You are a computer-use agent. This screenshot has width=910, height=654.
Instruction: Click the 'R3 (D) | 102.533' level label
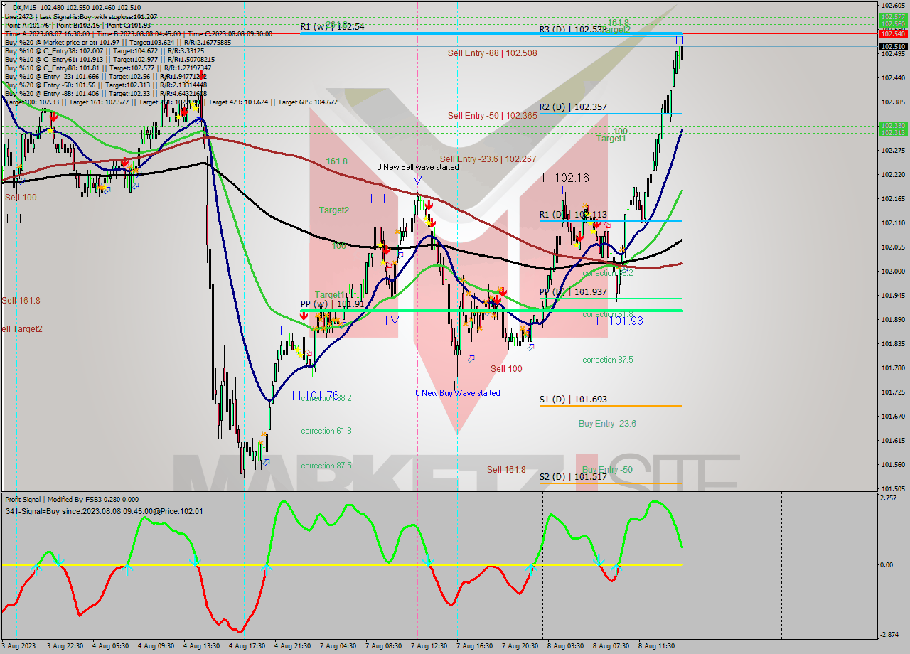point(573,30)
